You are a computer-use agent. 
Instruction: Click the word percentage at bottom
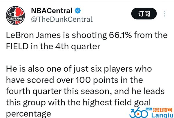[x=28, y=114]
